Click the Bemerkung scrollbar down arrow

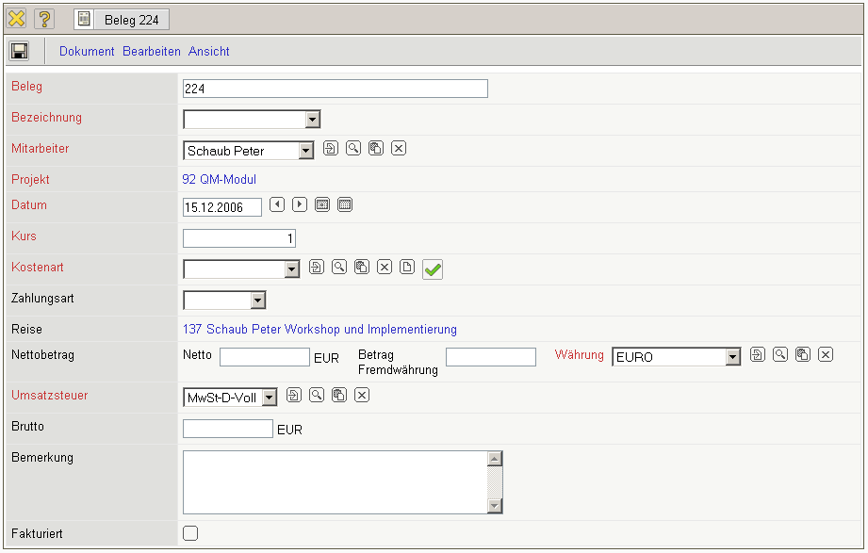(x=495, y=506)
